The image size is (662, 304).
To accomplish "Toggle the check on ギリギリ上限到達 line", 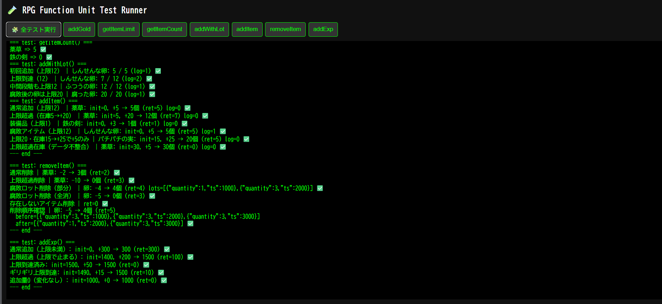I will point(161,273).
